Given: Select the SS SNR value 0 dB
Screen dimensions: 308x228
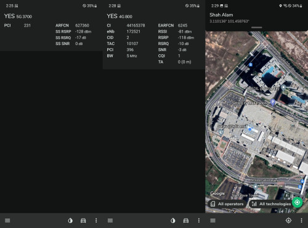Looking at the screenshot, I should click(x=79, y=44).
